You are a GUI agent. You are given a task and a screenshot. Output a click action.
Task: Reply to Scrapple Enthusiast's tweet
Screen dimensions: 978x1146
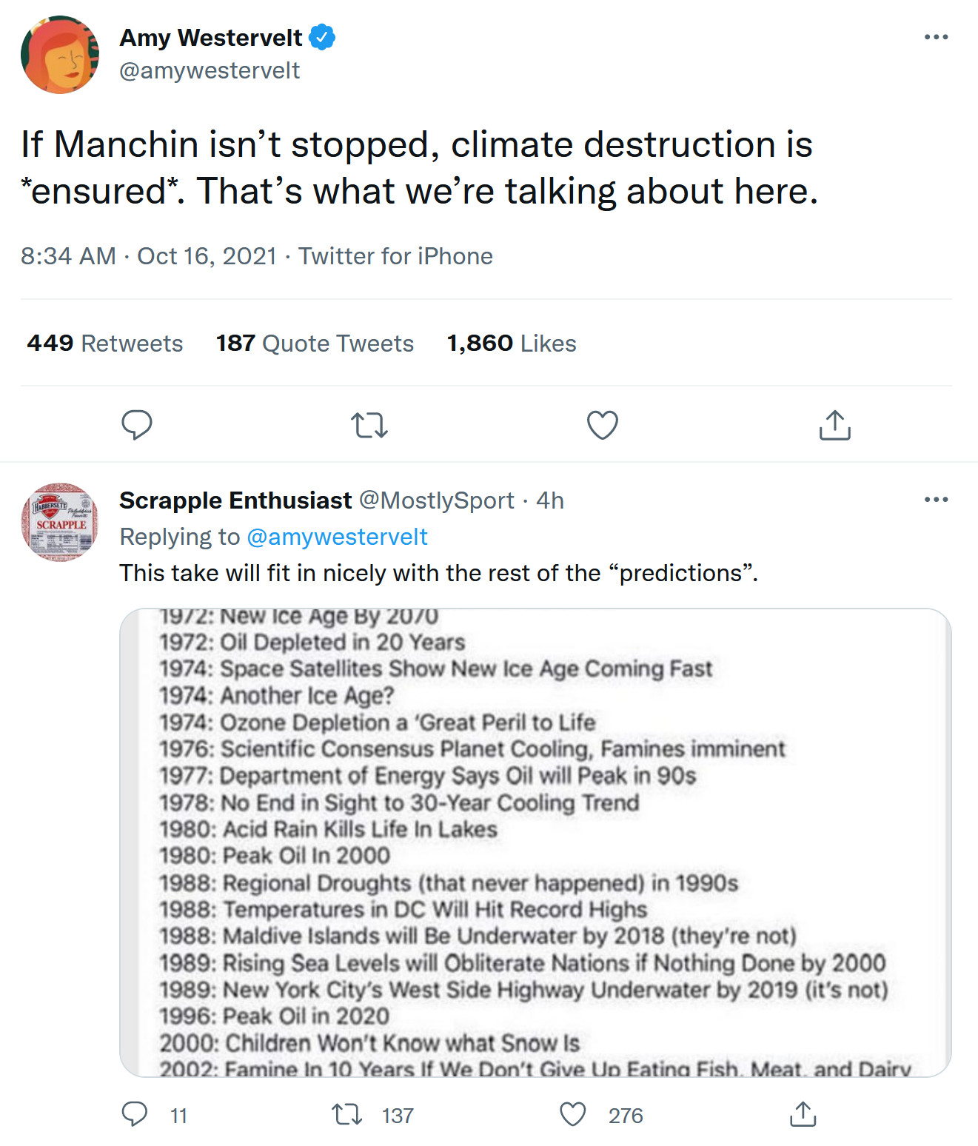coord(135,1114)
